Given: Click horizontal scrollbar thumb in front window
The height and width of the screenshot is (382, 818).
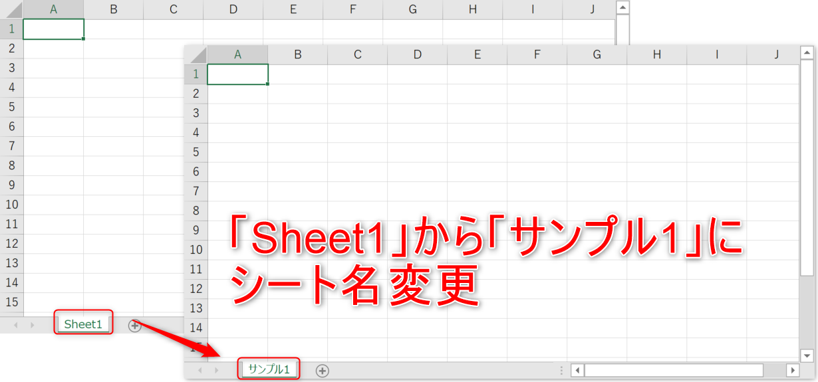Looking at the screenshot, I should pos(674,370).
